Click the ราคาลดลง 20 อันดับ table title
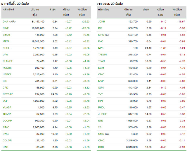This screenshot has height=151, width=187. 110,3
